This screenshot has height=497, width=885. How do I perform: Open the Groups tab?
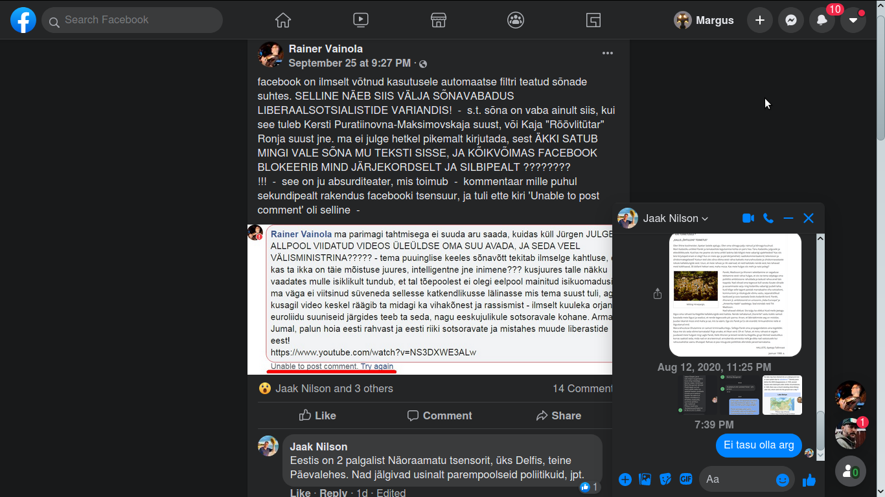pos(516,20)
